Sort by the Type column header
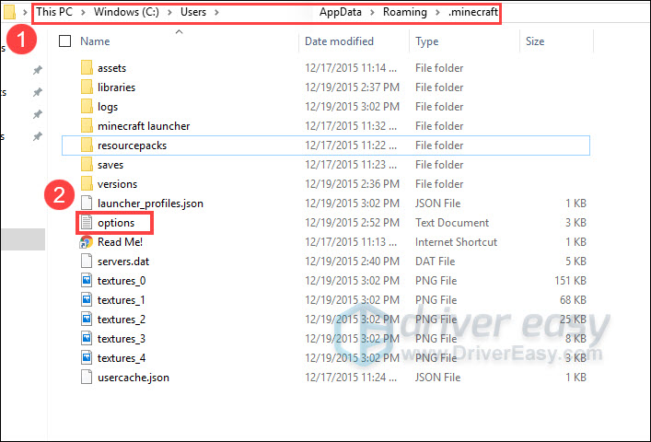 tap(427, 41)
